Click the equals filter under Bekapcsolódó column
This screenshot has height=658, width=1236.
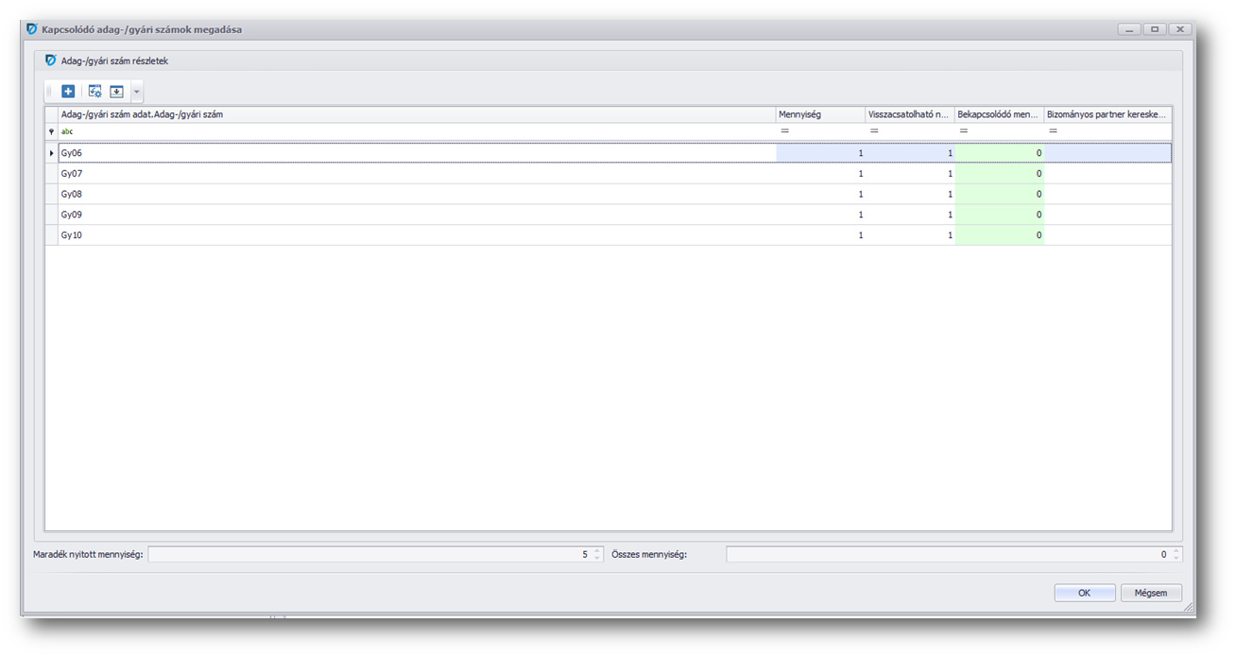pyautogui.click(x=963, y=131)
